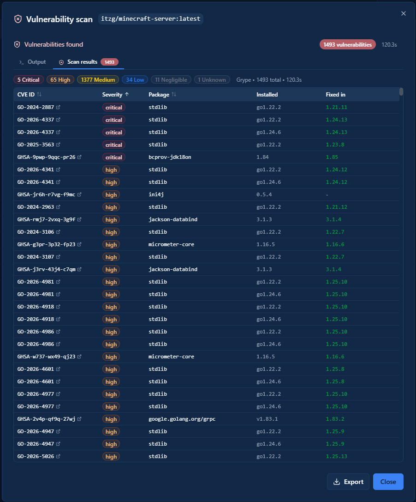Click the blue Close button
The height and width of the screenshot is (502, 416).
(388, 482)
